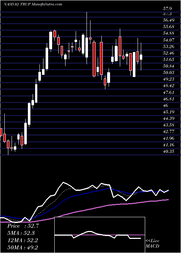The width and height of the screenshot is (181, 253).
Task: Click the NASDAQ TRUP MunafaSutra.com title text
Action: click(33, 4)
